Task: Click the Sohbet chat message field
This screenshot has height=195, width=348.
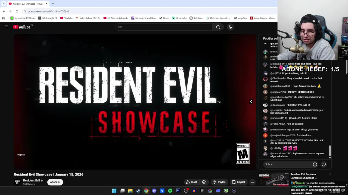Action: pos(288,164)
